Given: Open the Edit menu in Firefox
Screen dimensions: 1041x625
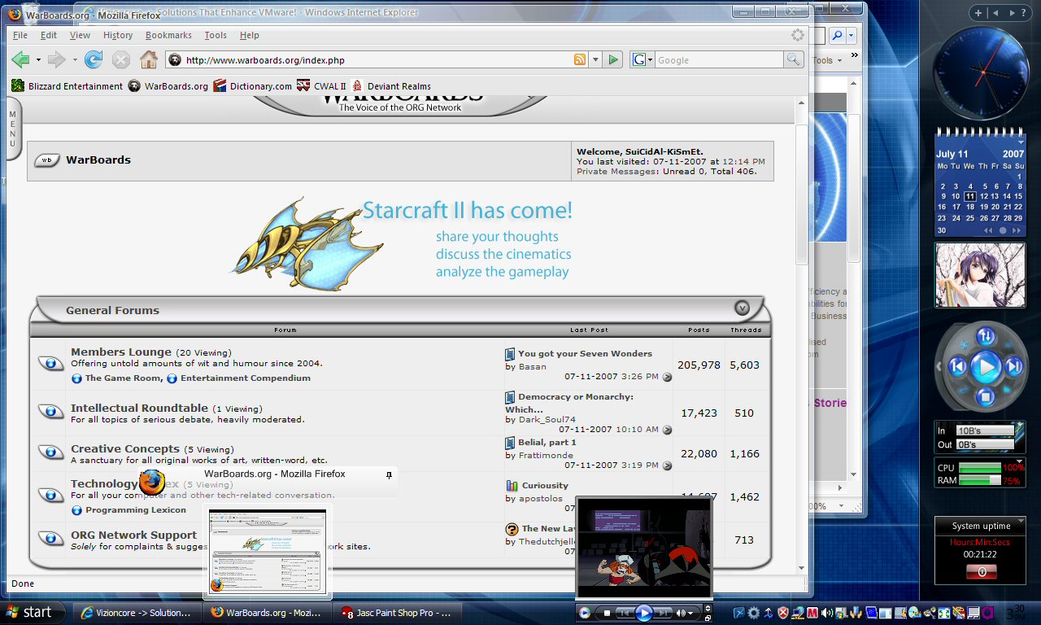Looking at the screenshot, I should (x=49, y=35).
